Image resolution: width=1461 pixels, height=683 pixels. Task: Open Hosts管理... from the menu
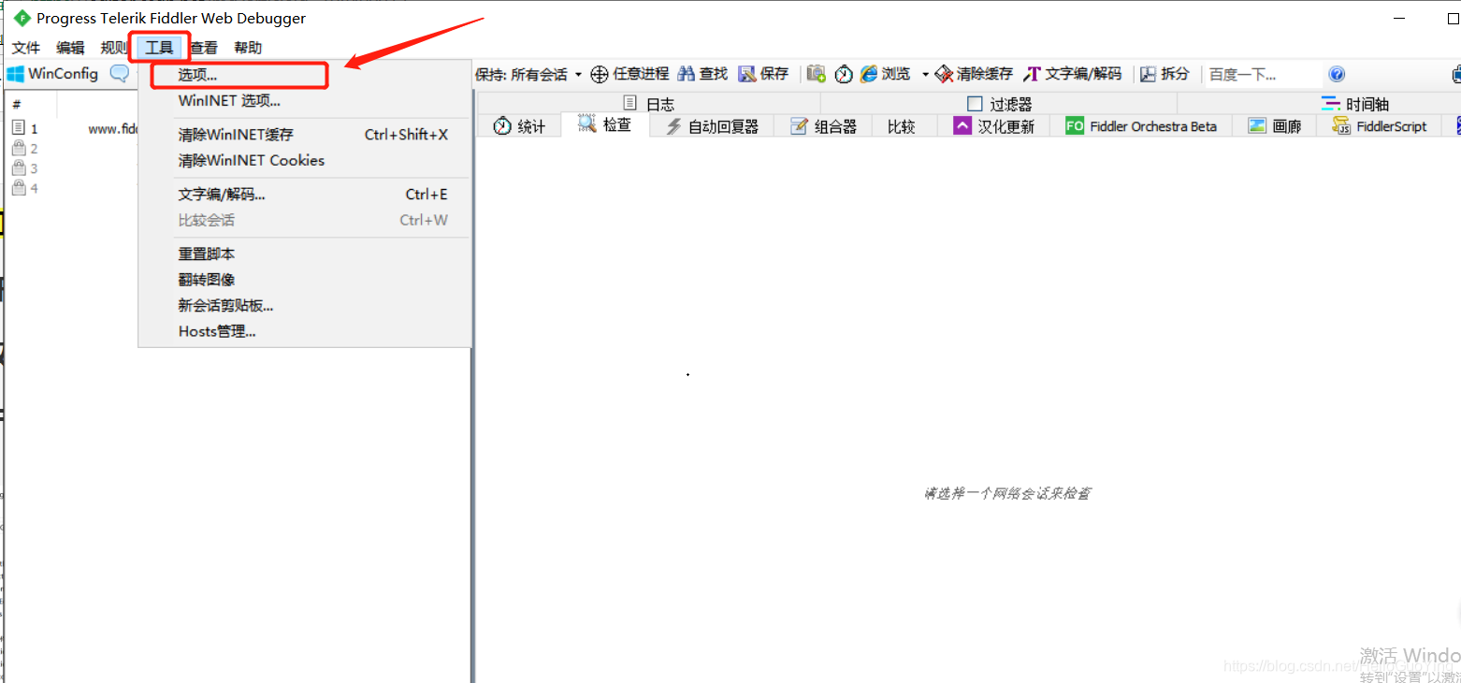click(x=305, y=331)
